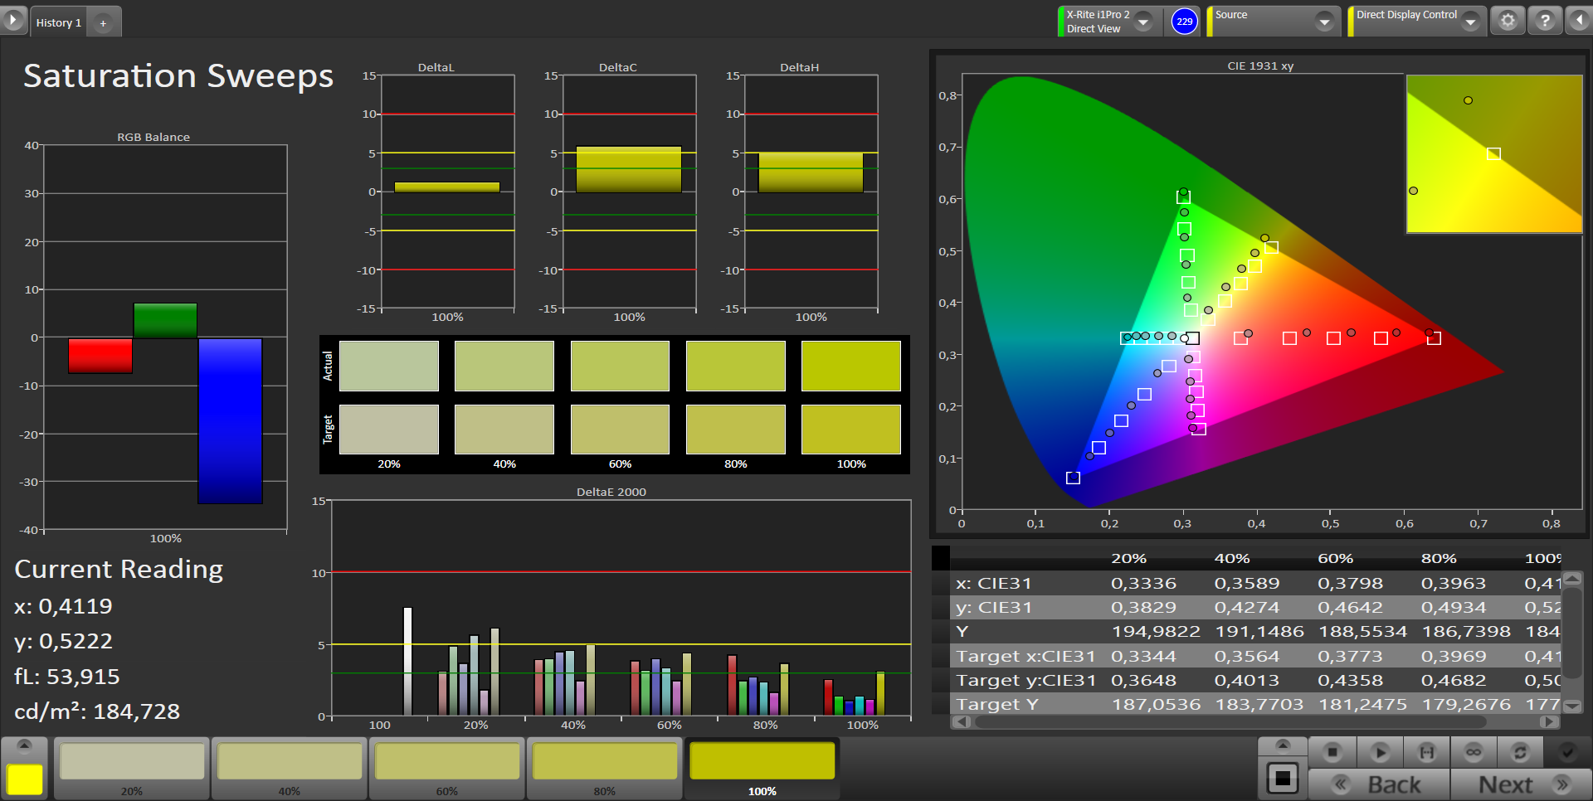Viewport: 1593px width, 801px height.
Task: Click the single-read bracket icon
Action: pyautogui.click(x=1426, y=752)
